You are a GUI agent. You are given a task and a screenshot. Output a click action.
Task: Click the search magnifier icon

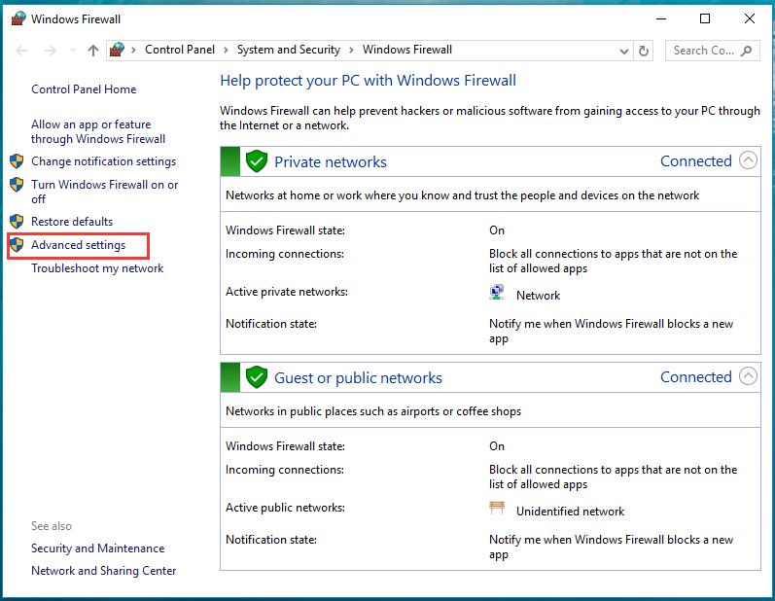(x=747, y=51)
